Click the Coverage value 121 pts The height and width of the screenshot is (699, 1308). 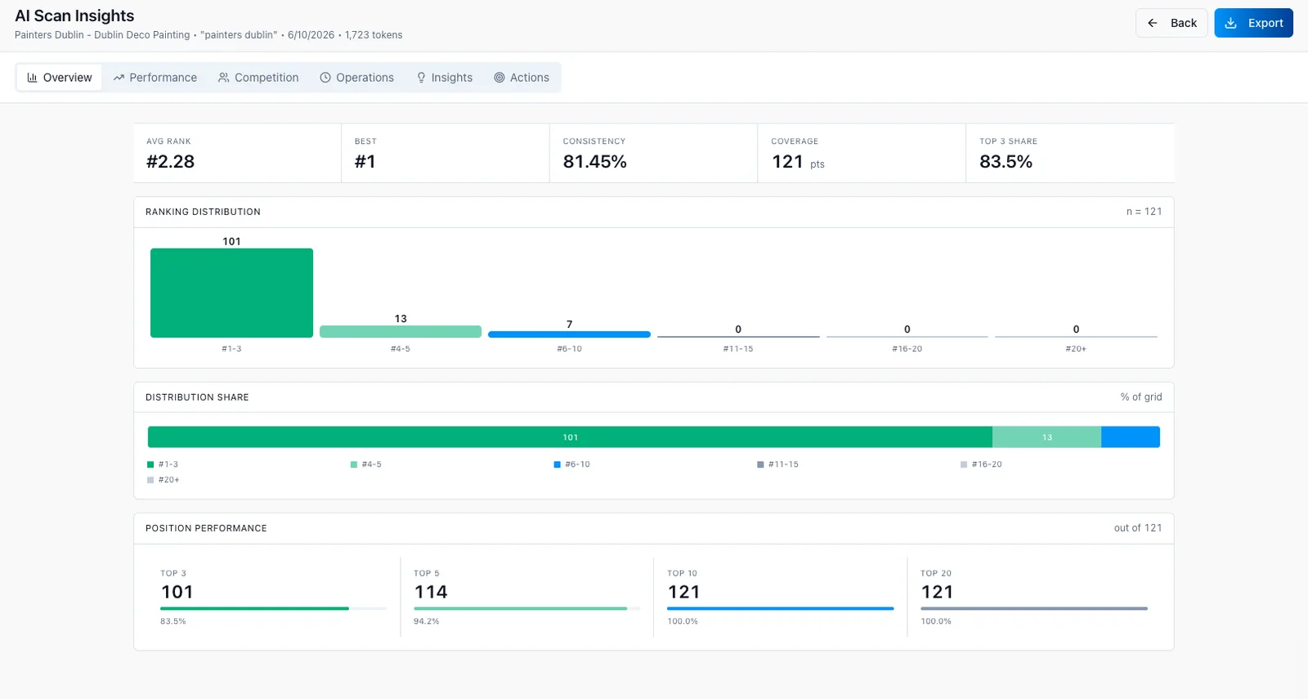point(798,162)
